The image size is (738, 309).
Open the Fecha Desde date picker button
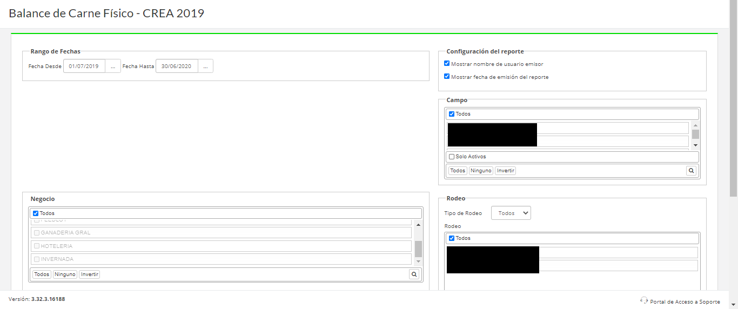(x=113, y=66)
